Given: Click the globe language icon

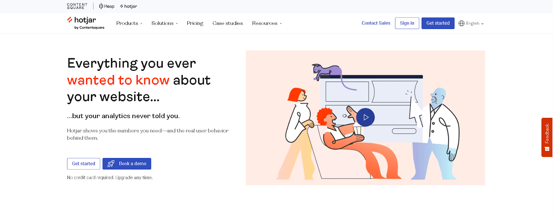Looking at the screenshot, I should 461,23.
